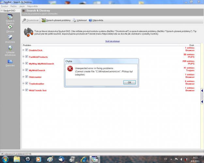Select the MyWebSearch problem name

37,70
